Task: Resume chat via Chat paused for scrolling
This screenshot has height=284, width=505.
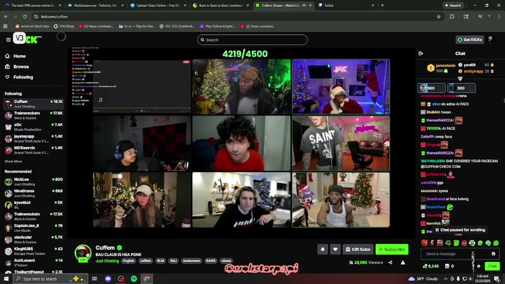Action: pos(460,230)
